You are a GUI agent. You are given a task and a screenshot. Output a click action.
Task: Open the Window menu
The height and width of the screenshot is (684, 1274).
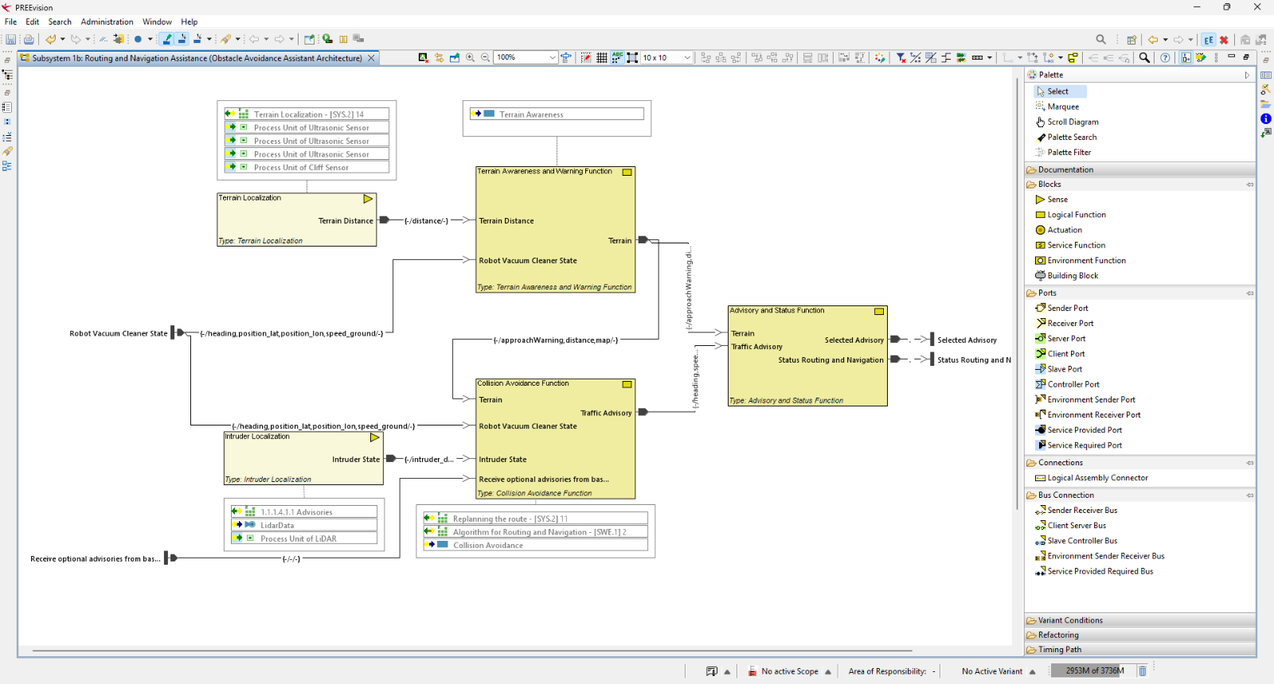(x=157, y=22)
